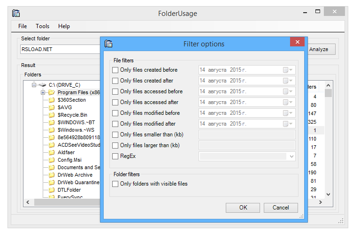Click the smaller than (kb) input field

click(247, 134)
